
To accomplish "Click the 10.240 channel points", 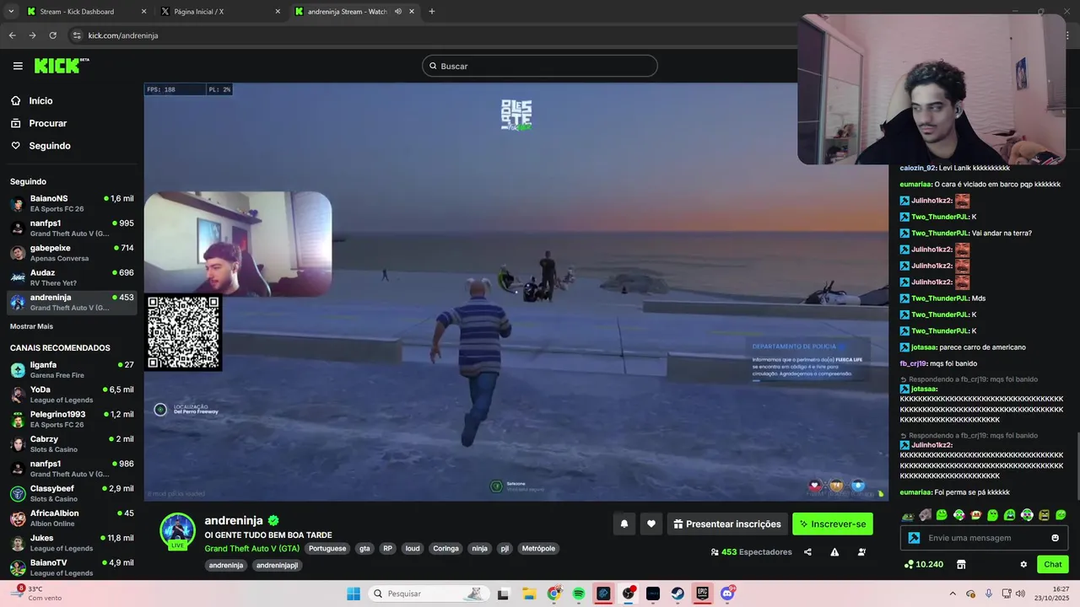I will [923, 564].
